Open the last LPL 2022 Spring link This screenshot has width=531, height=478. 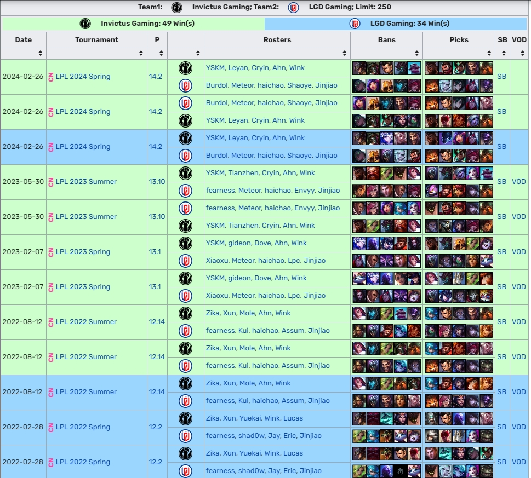(83, 462)
